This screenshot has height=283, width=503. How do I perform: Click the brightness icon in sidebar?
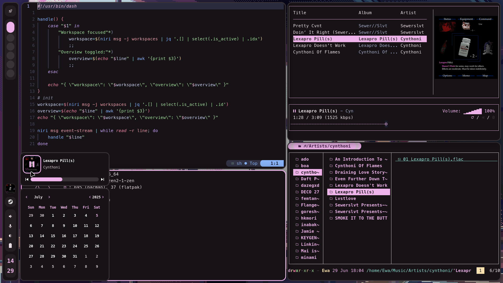(x=10, y=236)
